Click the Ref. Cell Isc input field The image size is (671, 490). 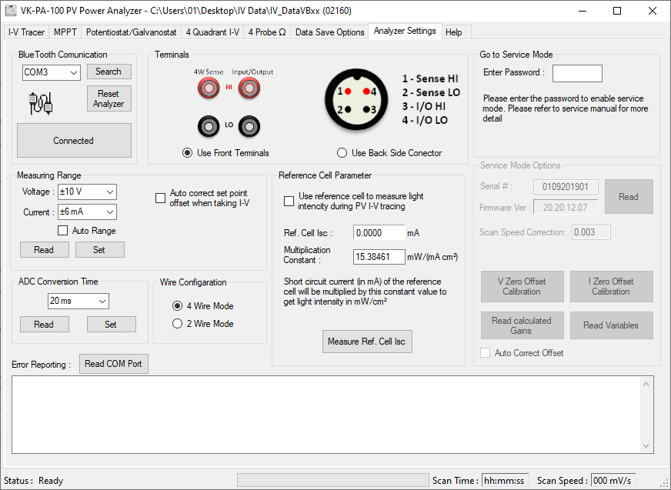pyautogui.click(x=379, y=233)
